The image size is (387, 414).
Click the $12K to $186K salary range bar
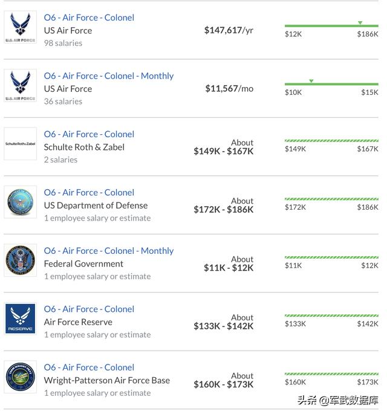point(331,26)
